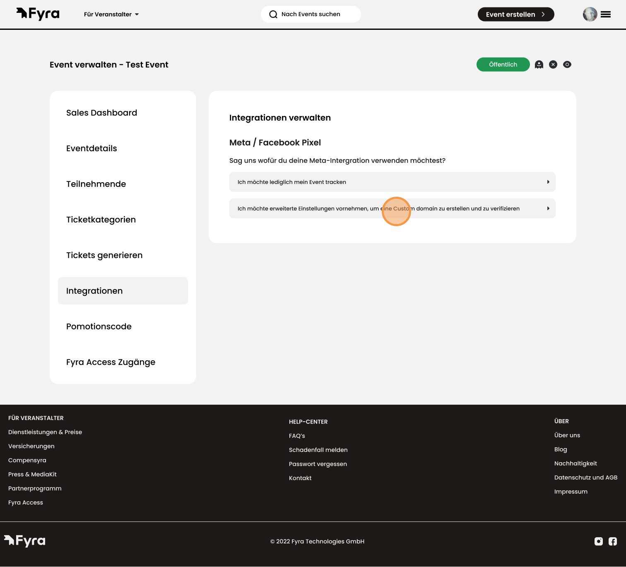Expand 'Ich möchte lediglich mein Event tracken'
This screenshot has height=567, width=626.
pyautogui.click(x=392, y=182)
